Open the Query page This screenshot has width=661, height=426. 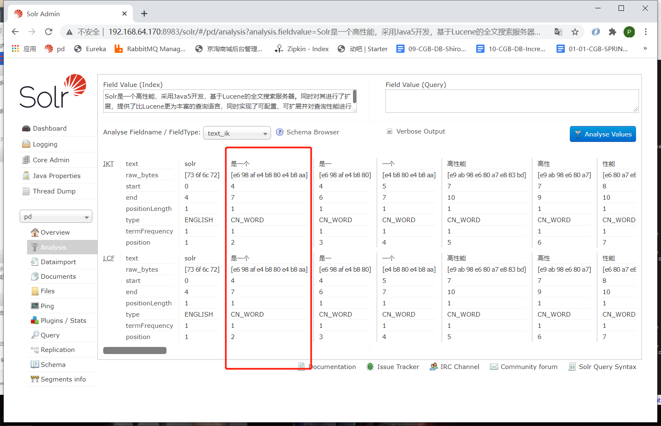pyautogui.click(x=50, y=335)
